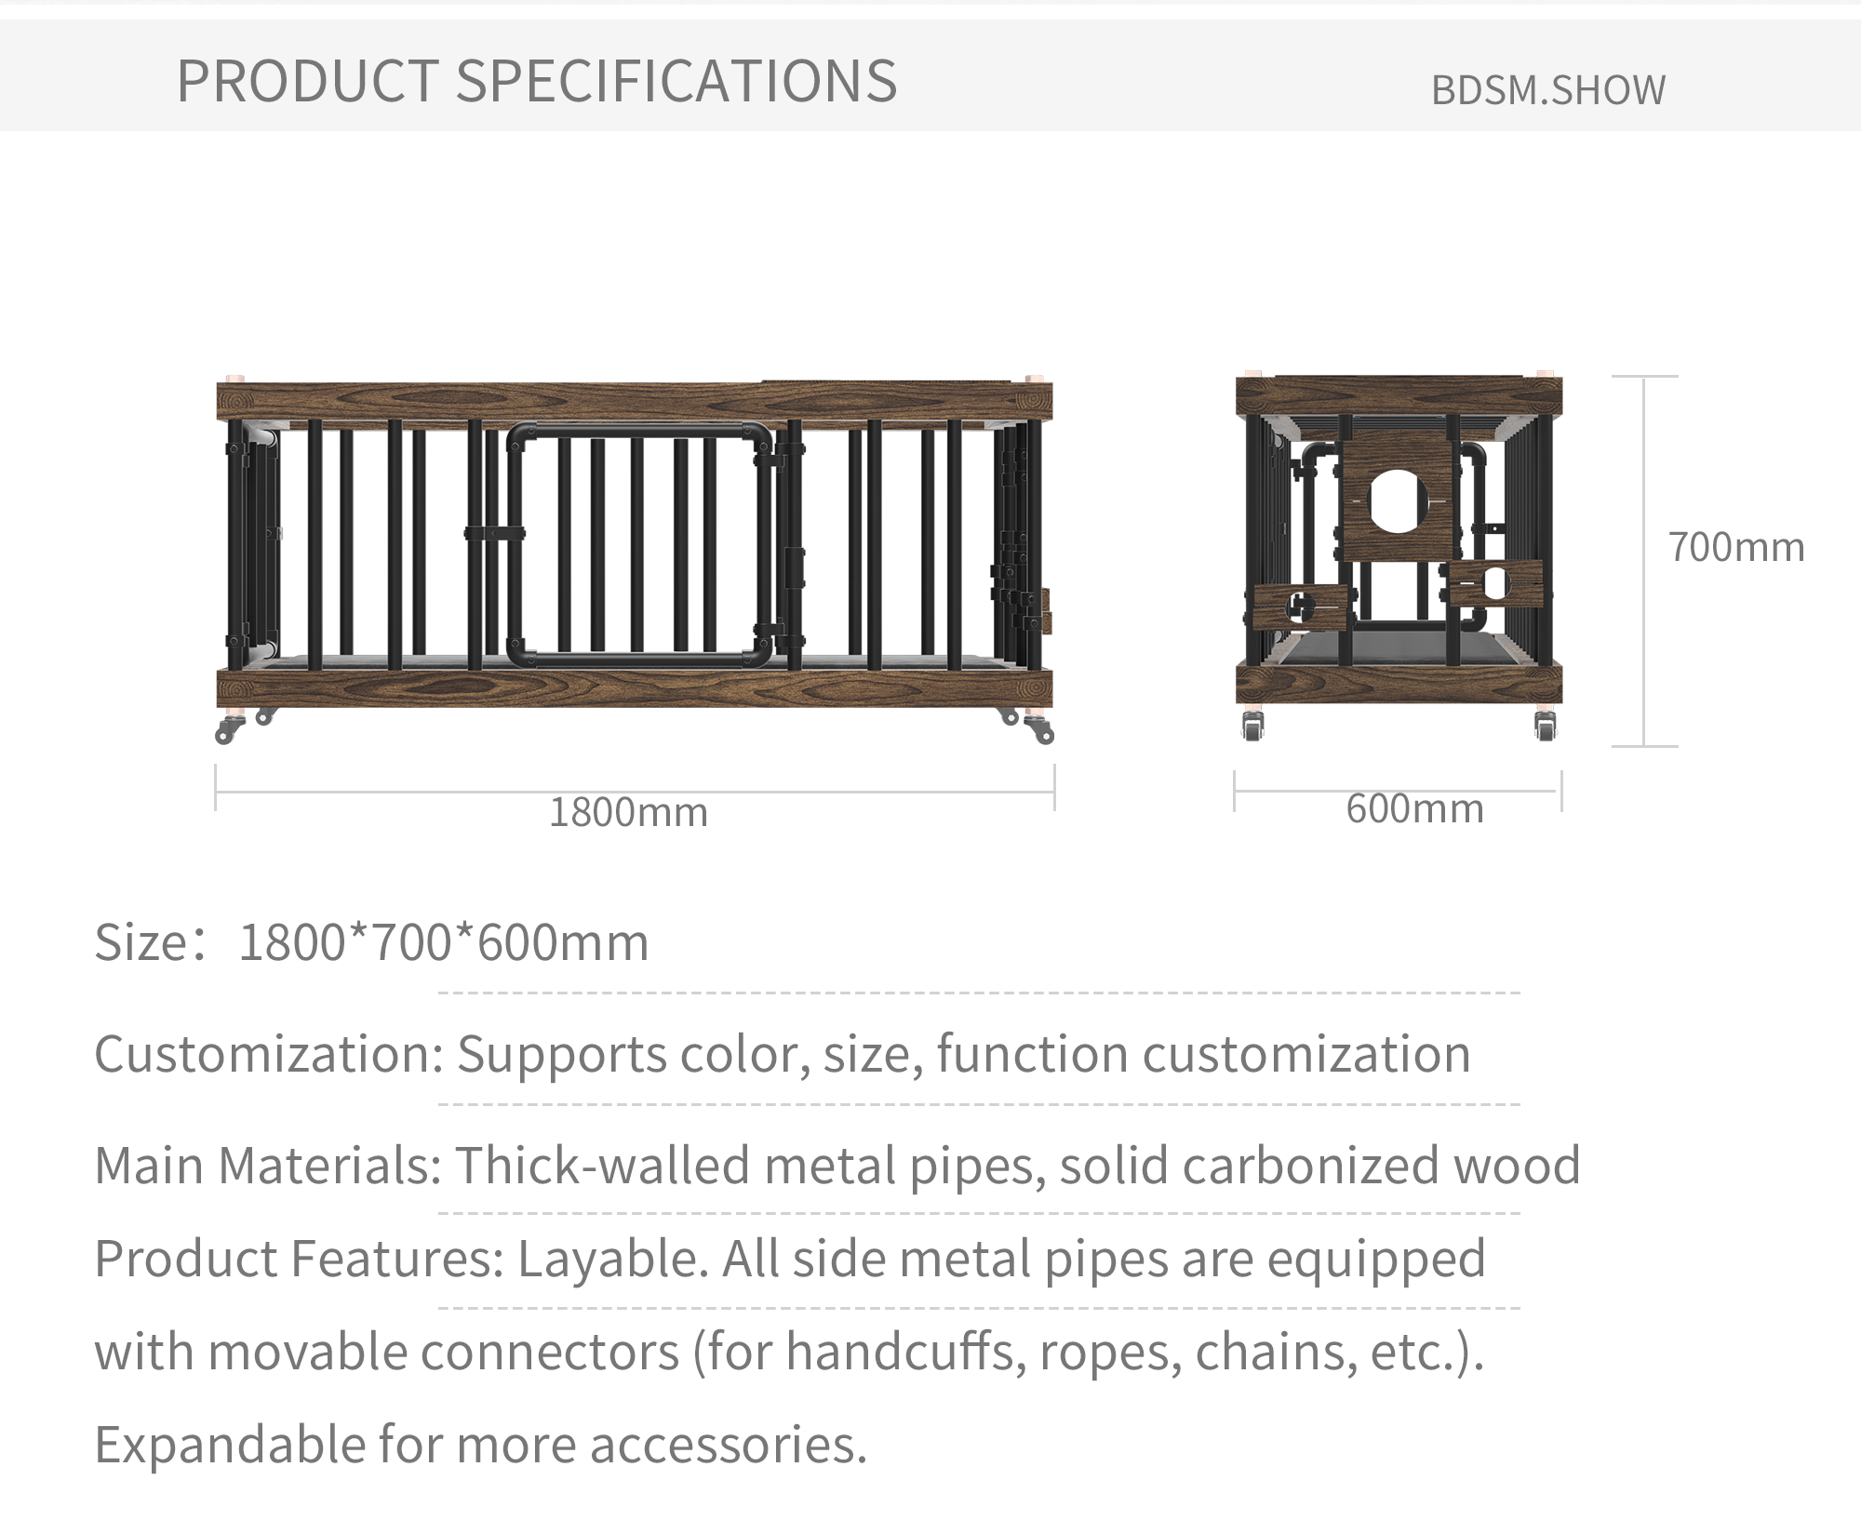Click the lower-right wooden block in side view
1861x1520 pixels.
click(1495, 584)
